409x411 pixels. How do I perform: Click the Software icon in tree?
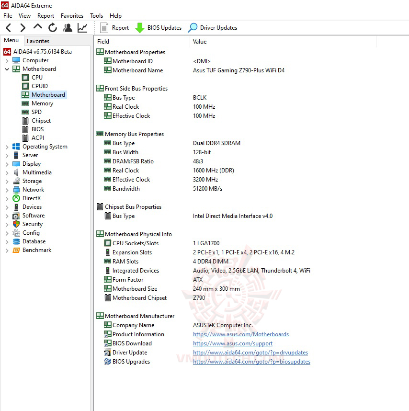16,216
